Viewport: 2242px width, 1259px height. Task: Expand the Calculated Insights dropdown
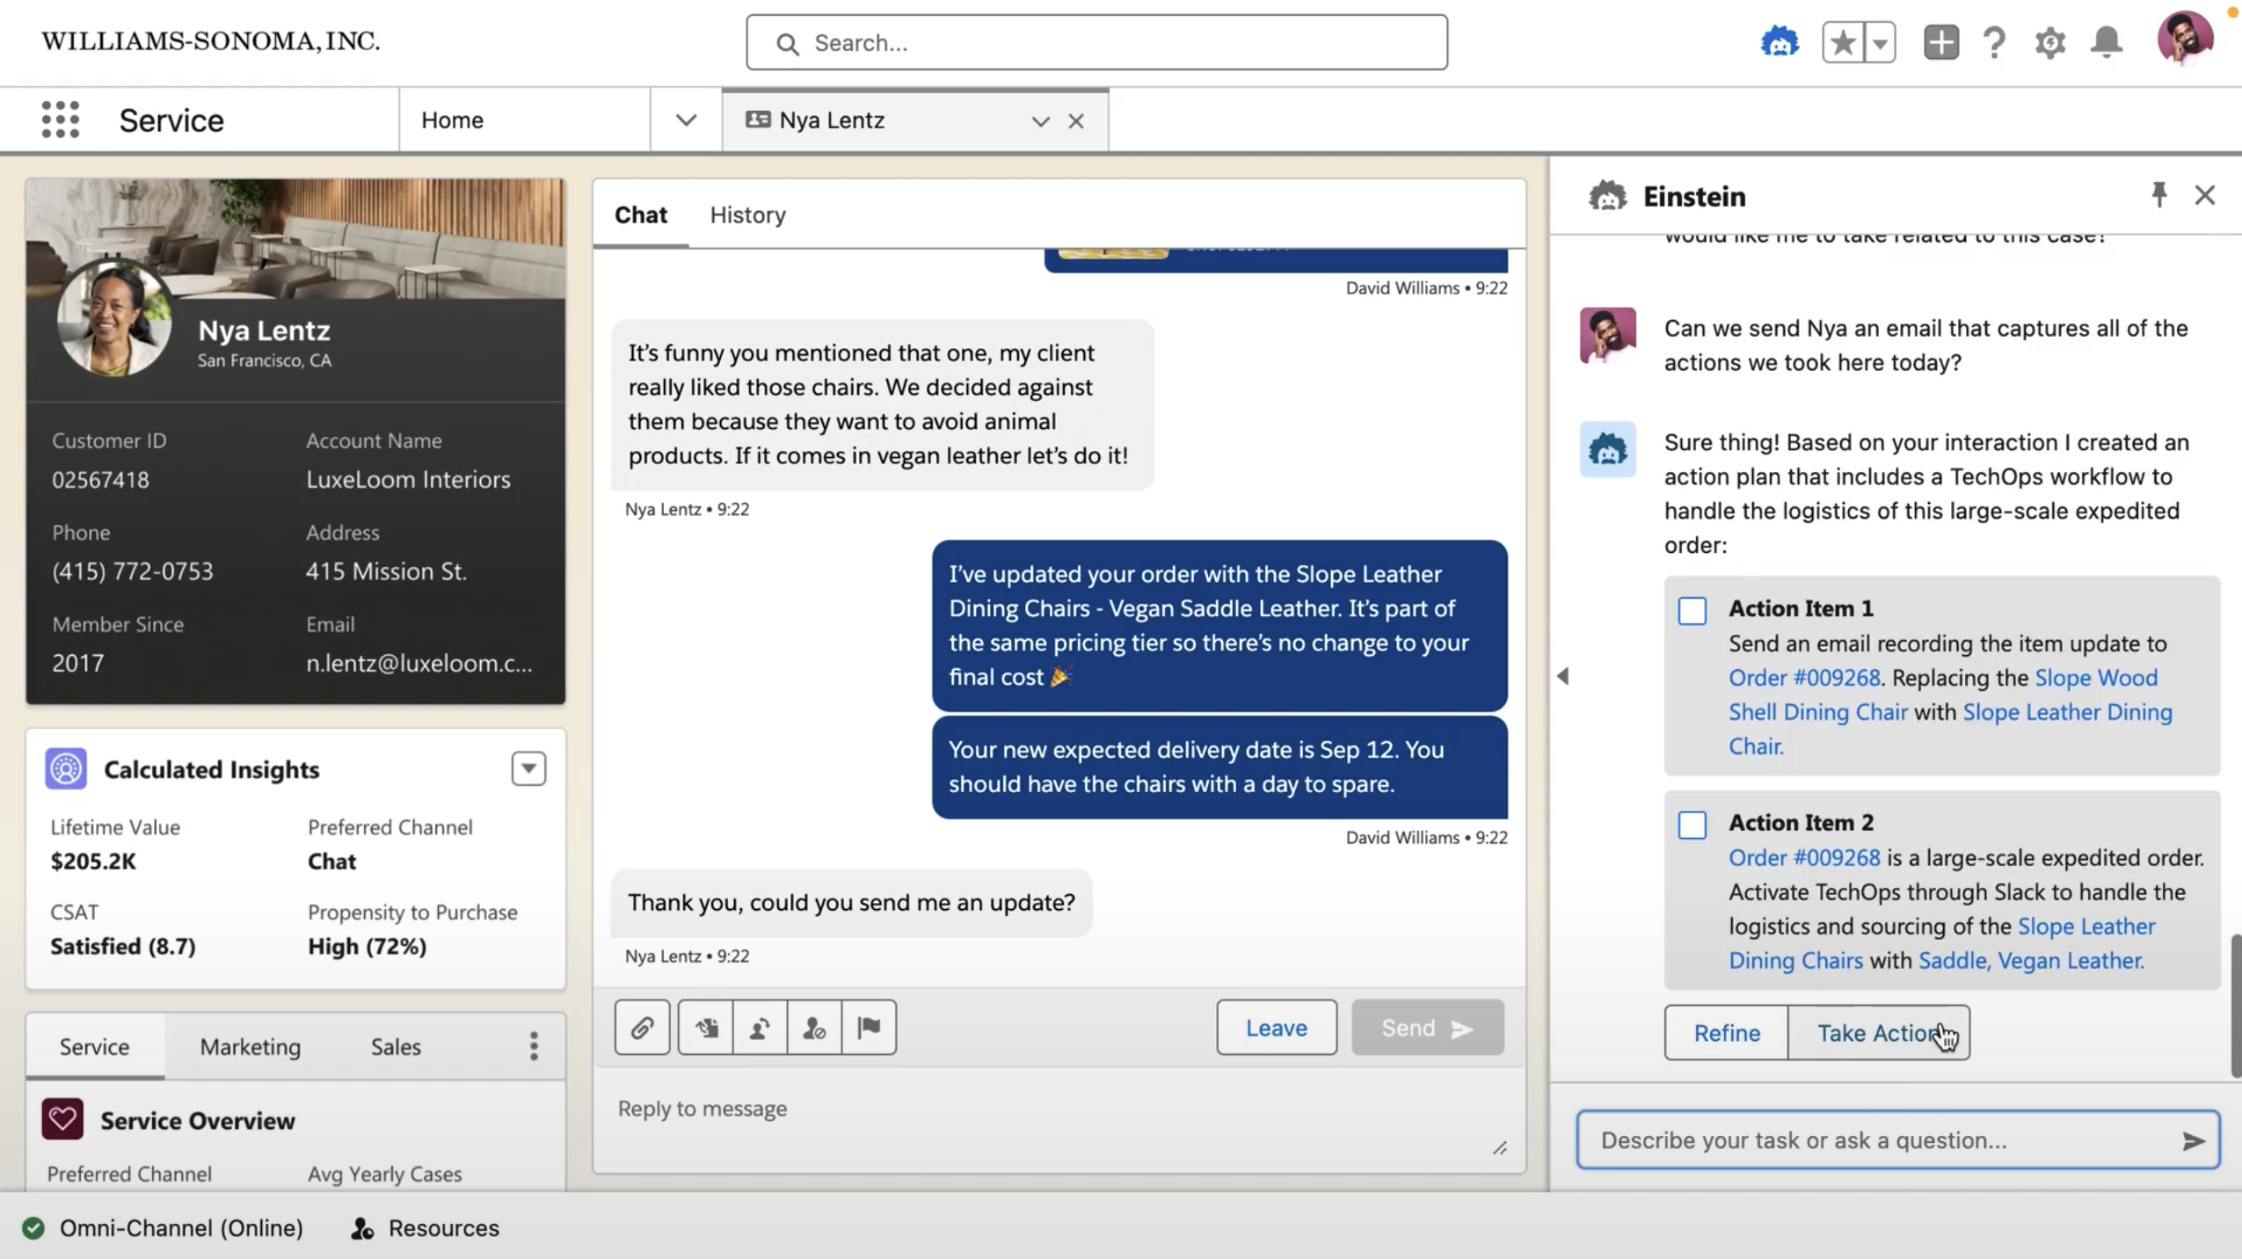click(528, 768)
